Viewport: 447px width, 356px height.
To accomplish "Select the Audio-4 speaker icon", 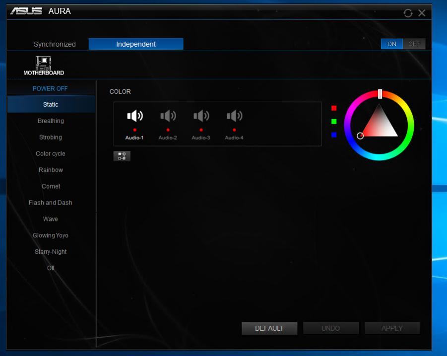I will (234, 116).
